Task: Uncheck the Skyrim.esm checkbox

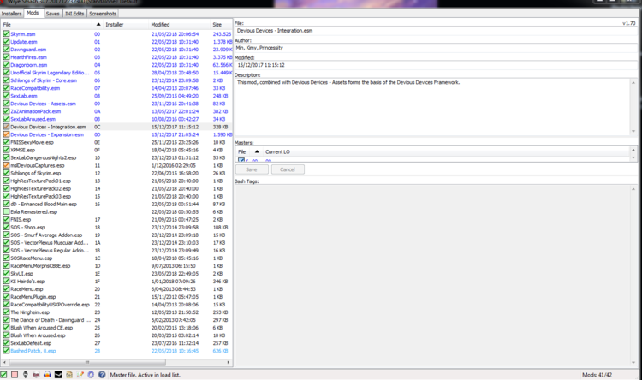Action: pyautogui.click(x=6, y=34)
